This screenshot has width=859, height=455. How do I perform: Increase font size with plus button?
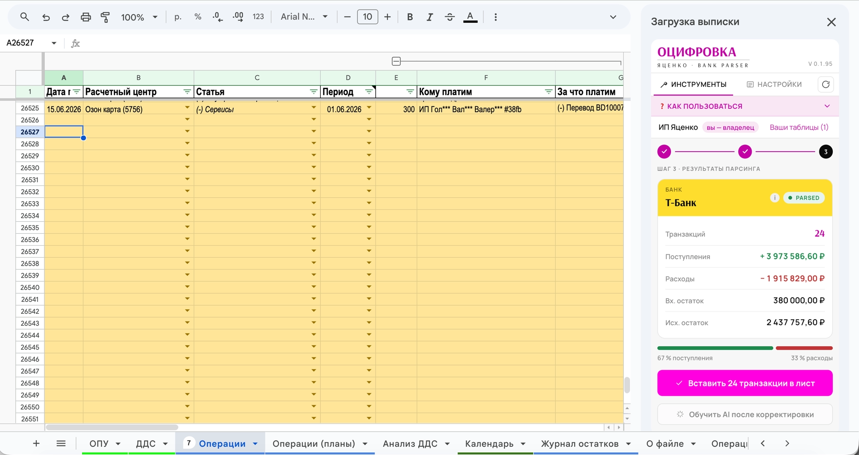point(388,17)
